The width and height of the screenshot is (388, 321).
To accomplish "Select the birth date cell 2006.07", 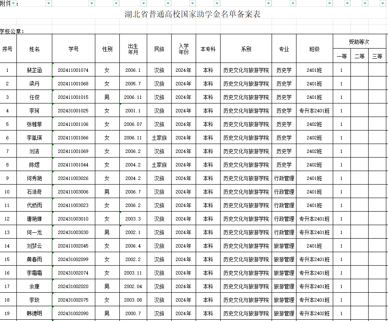I will pyautogui.click(x=133, y=124).
